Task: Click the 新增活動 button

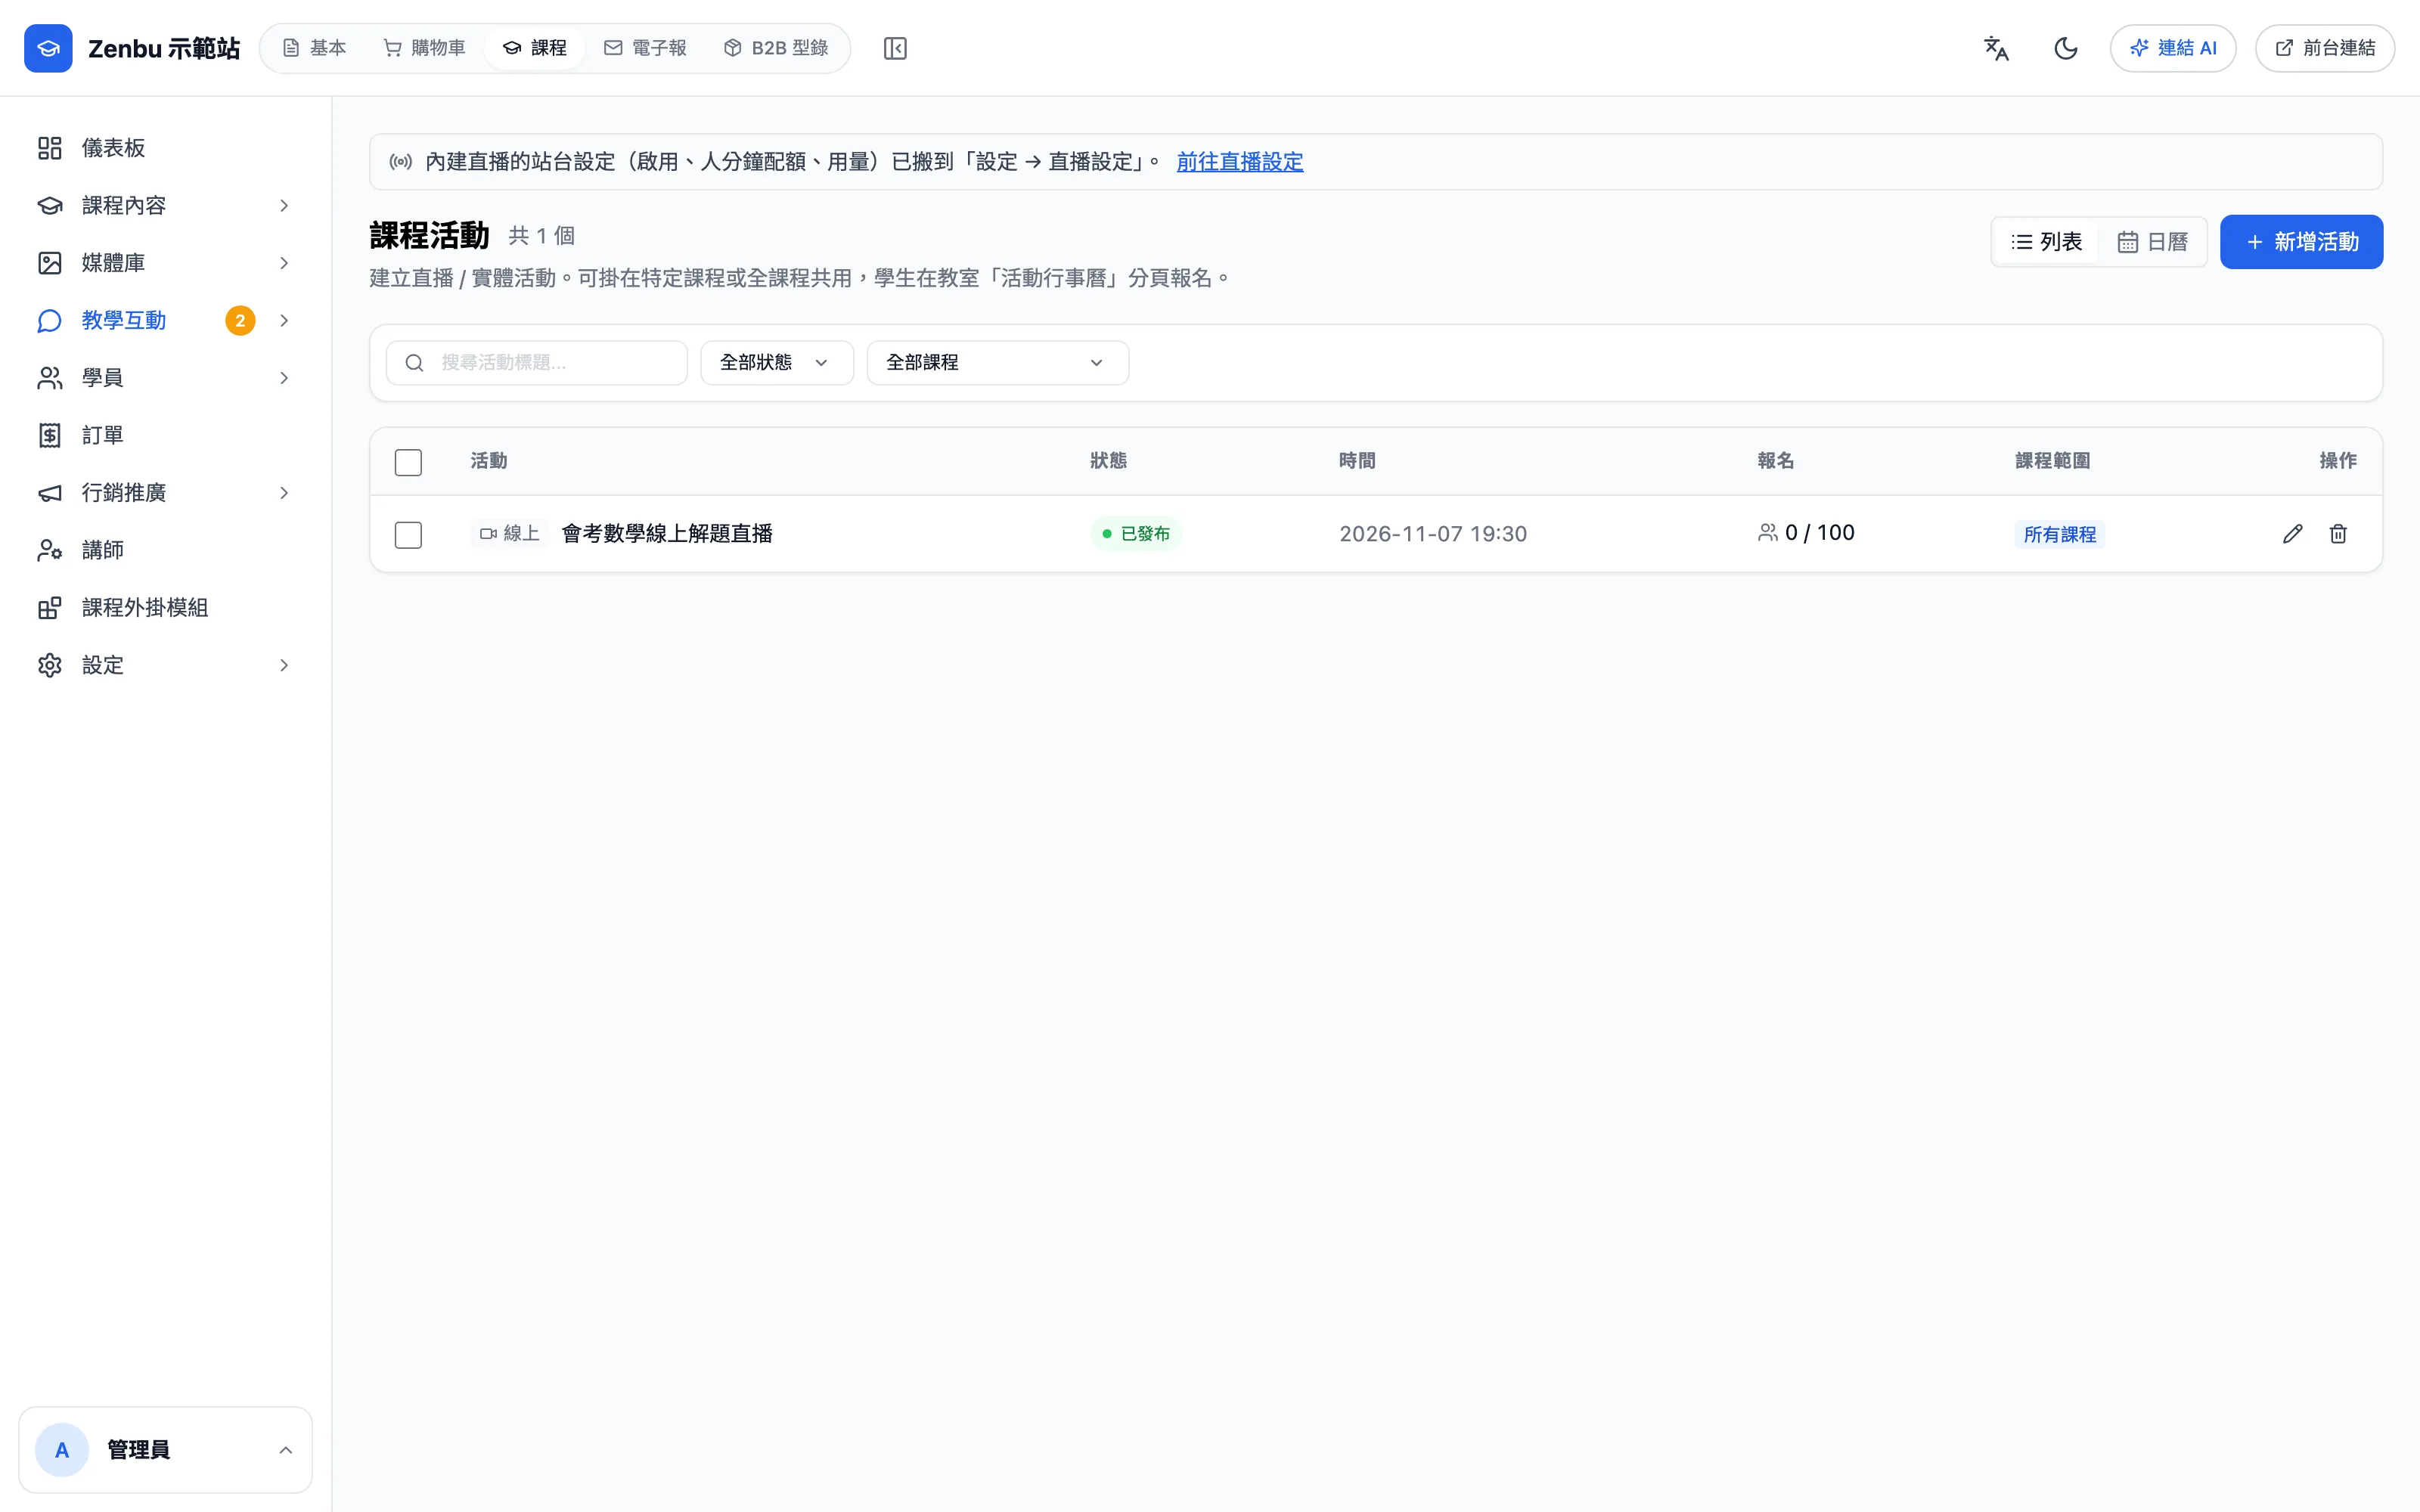Action: click(x=2301, y=242)
